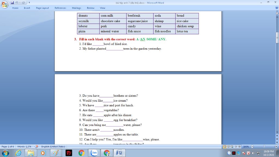
Task: Open Microsoft Word Help question-mark icon
Action: coord(277,8)
